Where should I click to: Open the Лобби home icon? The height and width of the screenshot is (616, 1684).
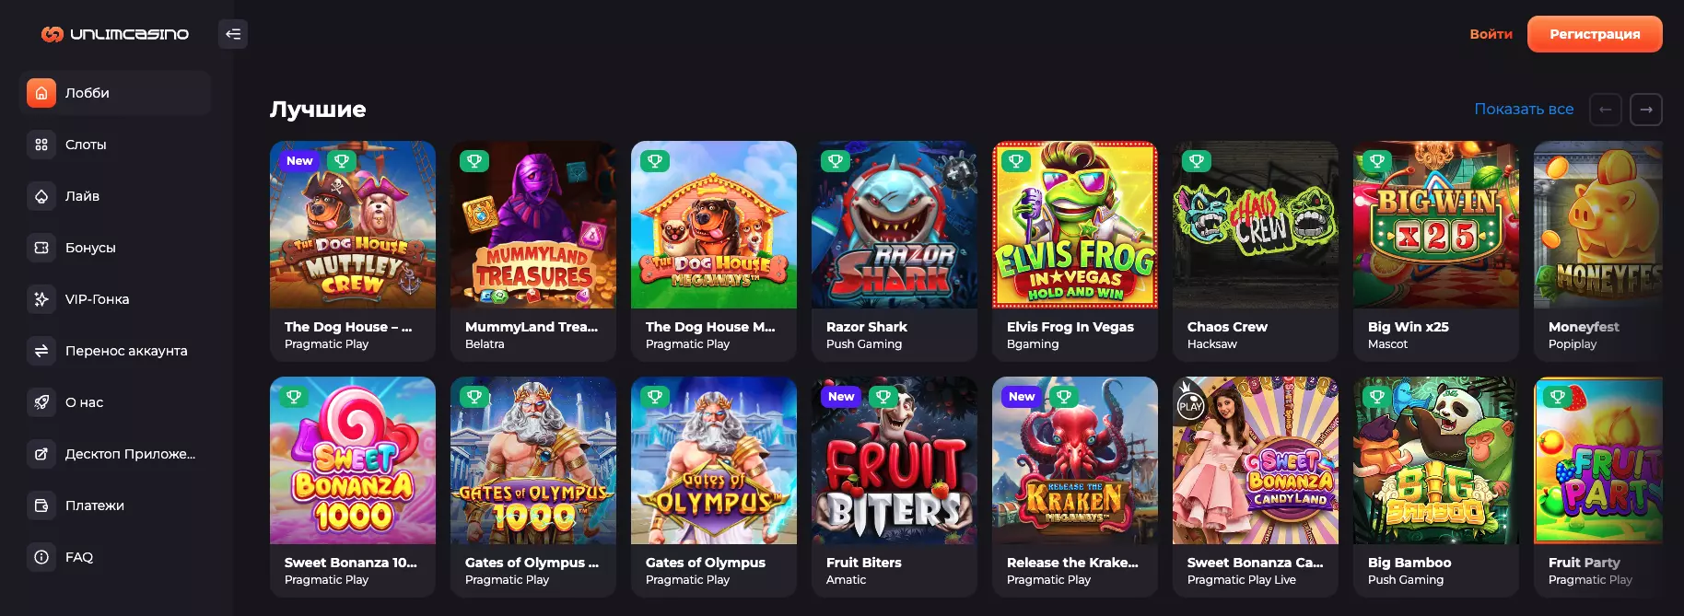pos(41,93)
